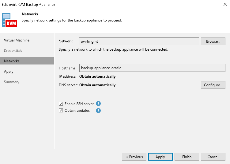The height and width of the screenshot is (164, 230).
Task: Click the KVM appliance icon in header
Action: click(x=10, y=20)
